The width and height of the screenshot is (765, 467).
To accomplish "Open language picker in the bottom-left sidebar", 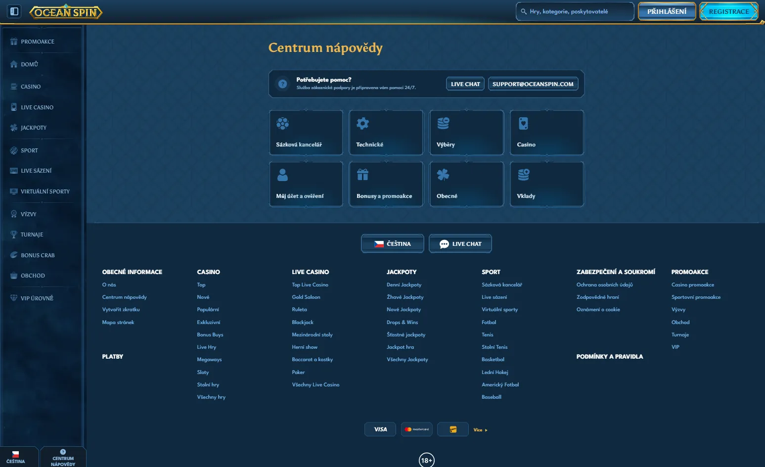I will [x=16, y=457].
